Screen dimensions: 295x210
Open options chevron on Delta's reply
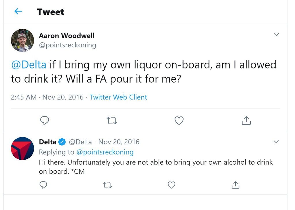[x=276, y=142]
